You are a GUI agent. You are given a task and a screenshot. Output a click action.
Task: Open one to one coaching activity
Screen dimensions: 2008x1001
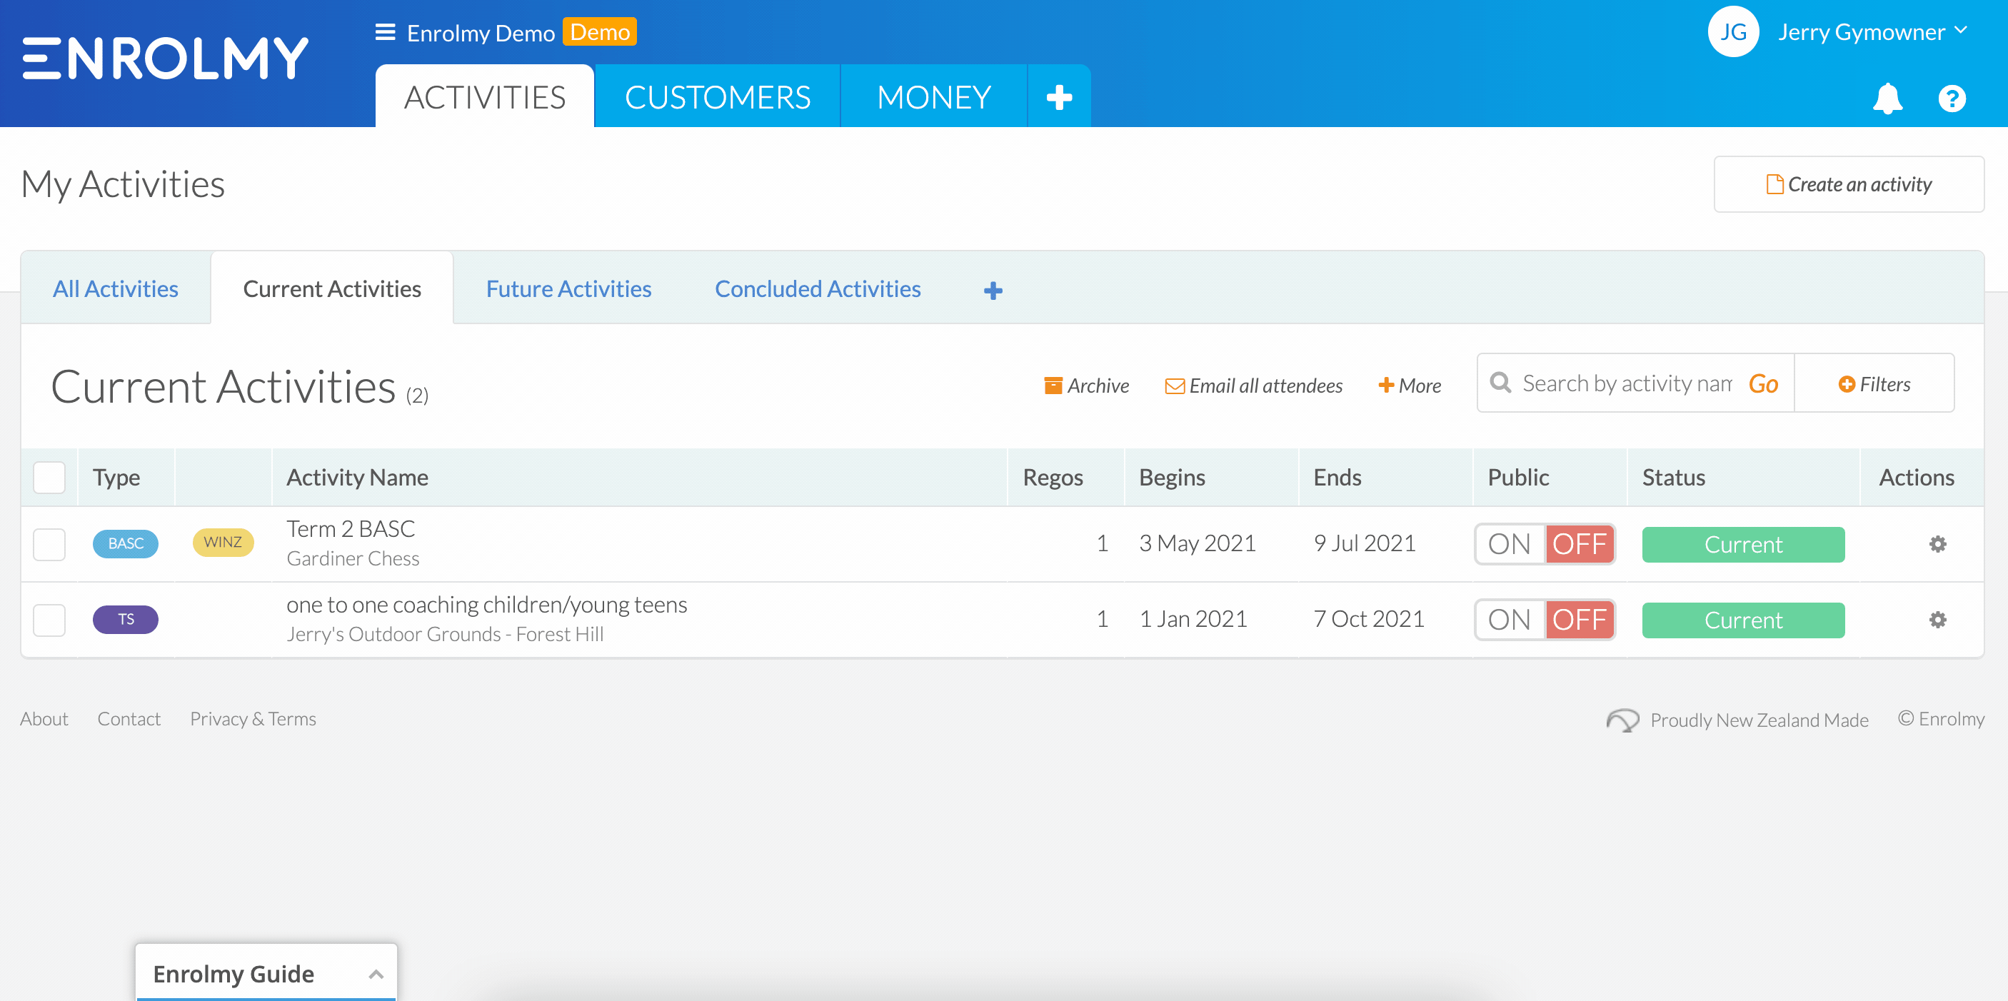click(486, 604)
